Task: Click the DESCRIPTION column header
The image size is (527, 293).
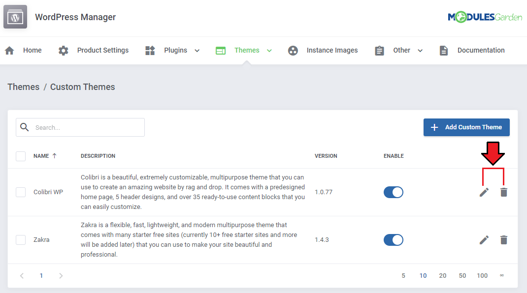Action: 98,156
